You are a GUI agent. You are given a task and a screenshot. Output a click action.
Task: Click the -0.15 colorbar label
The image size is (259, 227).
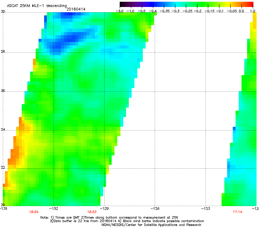pyautogui.click(x=209, y=11)
